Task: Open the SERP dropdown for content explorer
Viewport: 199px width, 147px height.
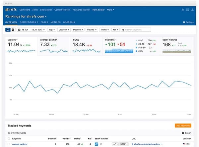Action: 124,144
